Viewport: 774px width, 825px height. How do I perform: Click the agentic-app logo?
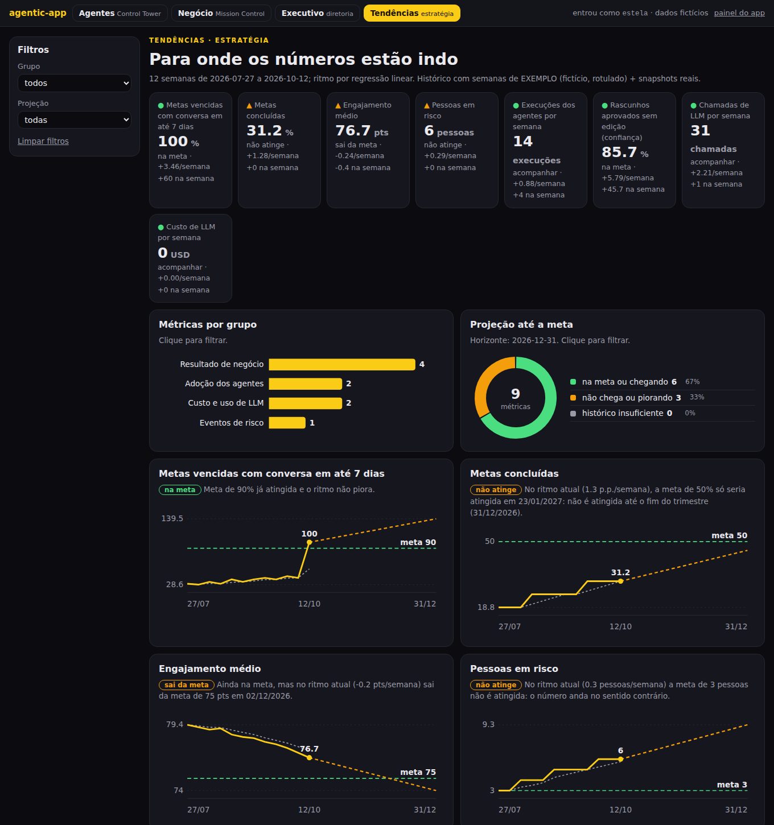[38, 13]
